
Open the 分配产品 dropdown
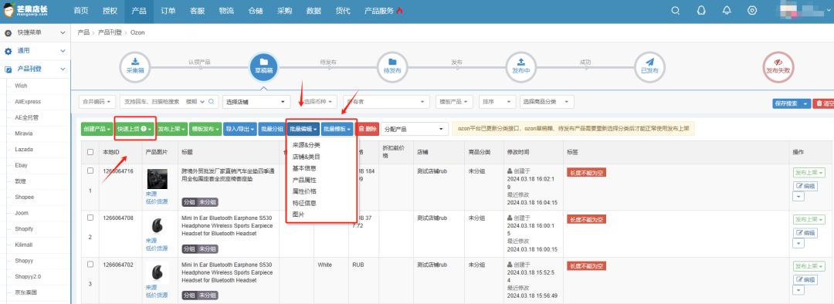pyautogui.click(x=415, y=129)
